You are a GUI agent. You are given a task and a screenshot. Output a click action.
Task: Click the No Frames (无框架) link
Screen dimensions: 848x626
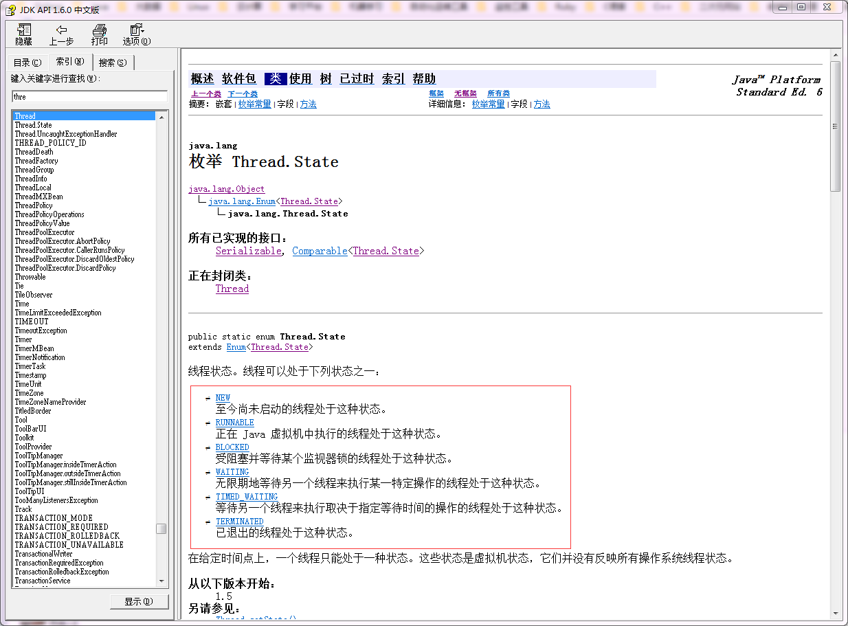[465, 93]
